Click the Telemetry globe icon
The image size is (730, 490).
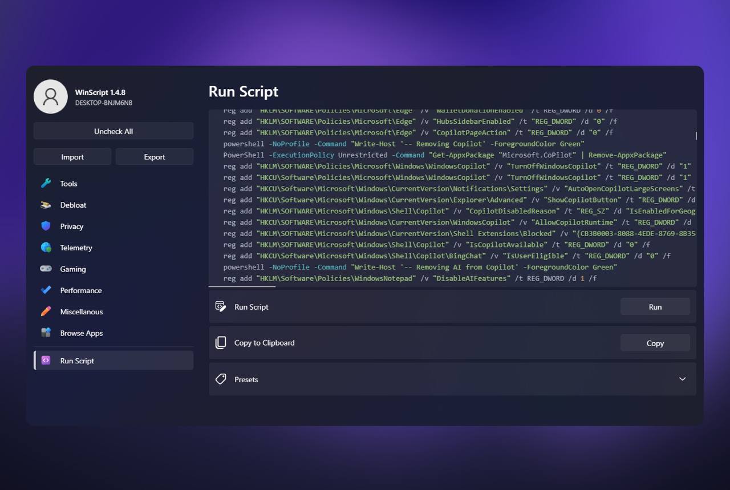coord(46,248)
